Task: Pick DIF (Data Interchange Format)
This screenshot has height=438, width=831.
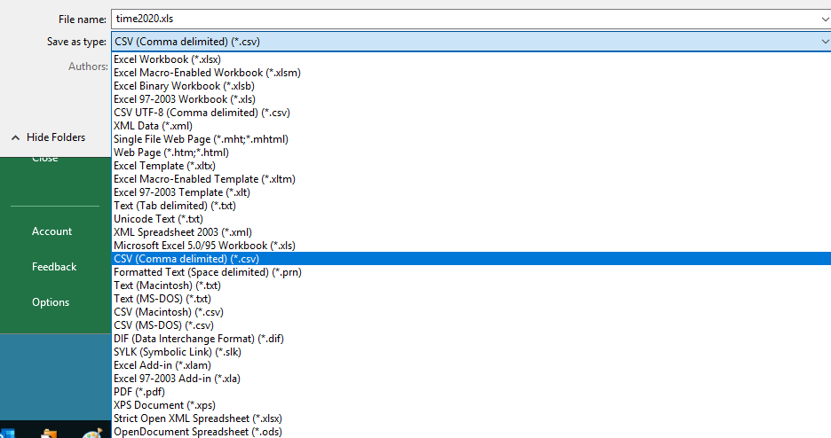Action: 471,339
